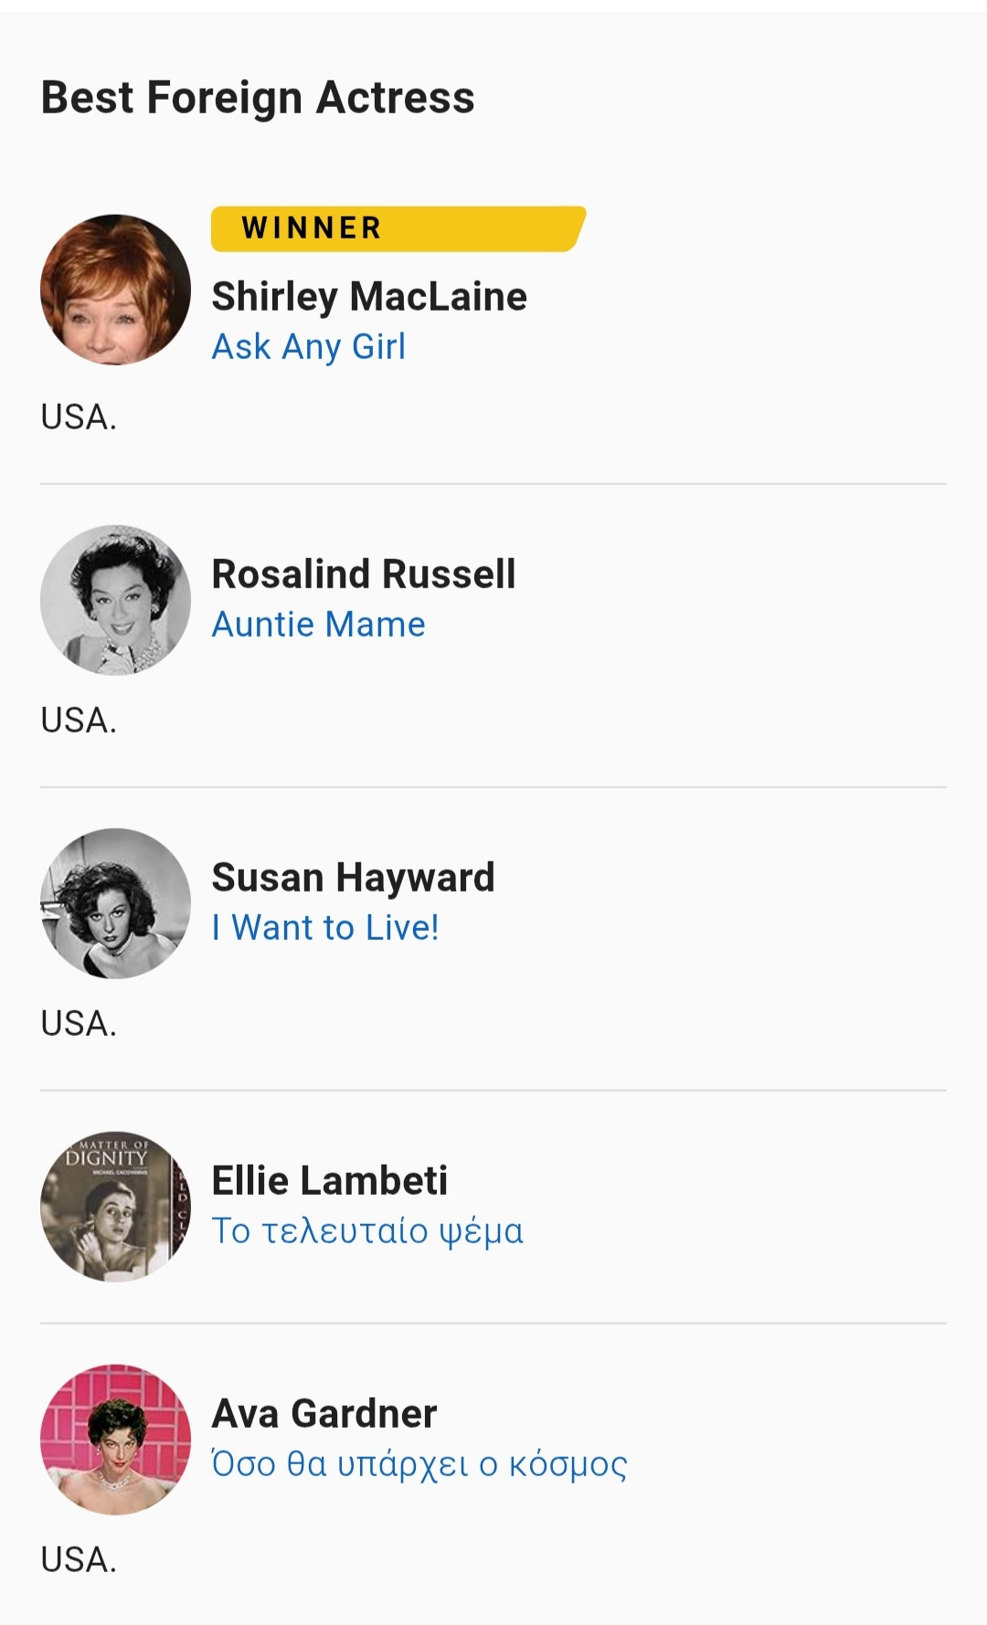Open the Όσο θα υπάρχει ο κόσμος link
This screenshot has height=1625, width=987.
(x=419, y=1464)
